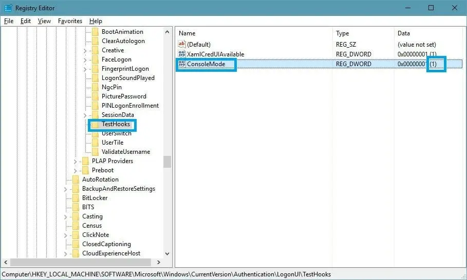The height and width of the screenshot is (280, 467).
Task: Select the (Default) value name
Action: tap(199, 44)
